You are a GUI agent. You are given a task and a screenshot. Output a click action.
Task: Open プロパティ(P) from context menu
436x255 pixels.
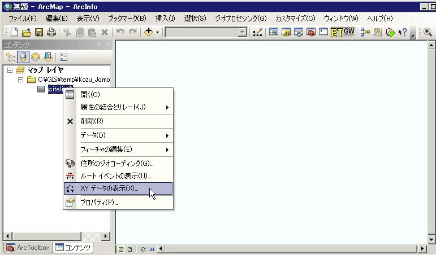(118, 203)
